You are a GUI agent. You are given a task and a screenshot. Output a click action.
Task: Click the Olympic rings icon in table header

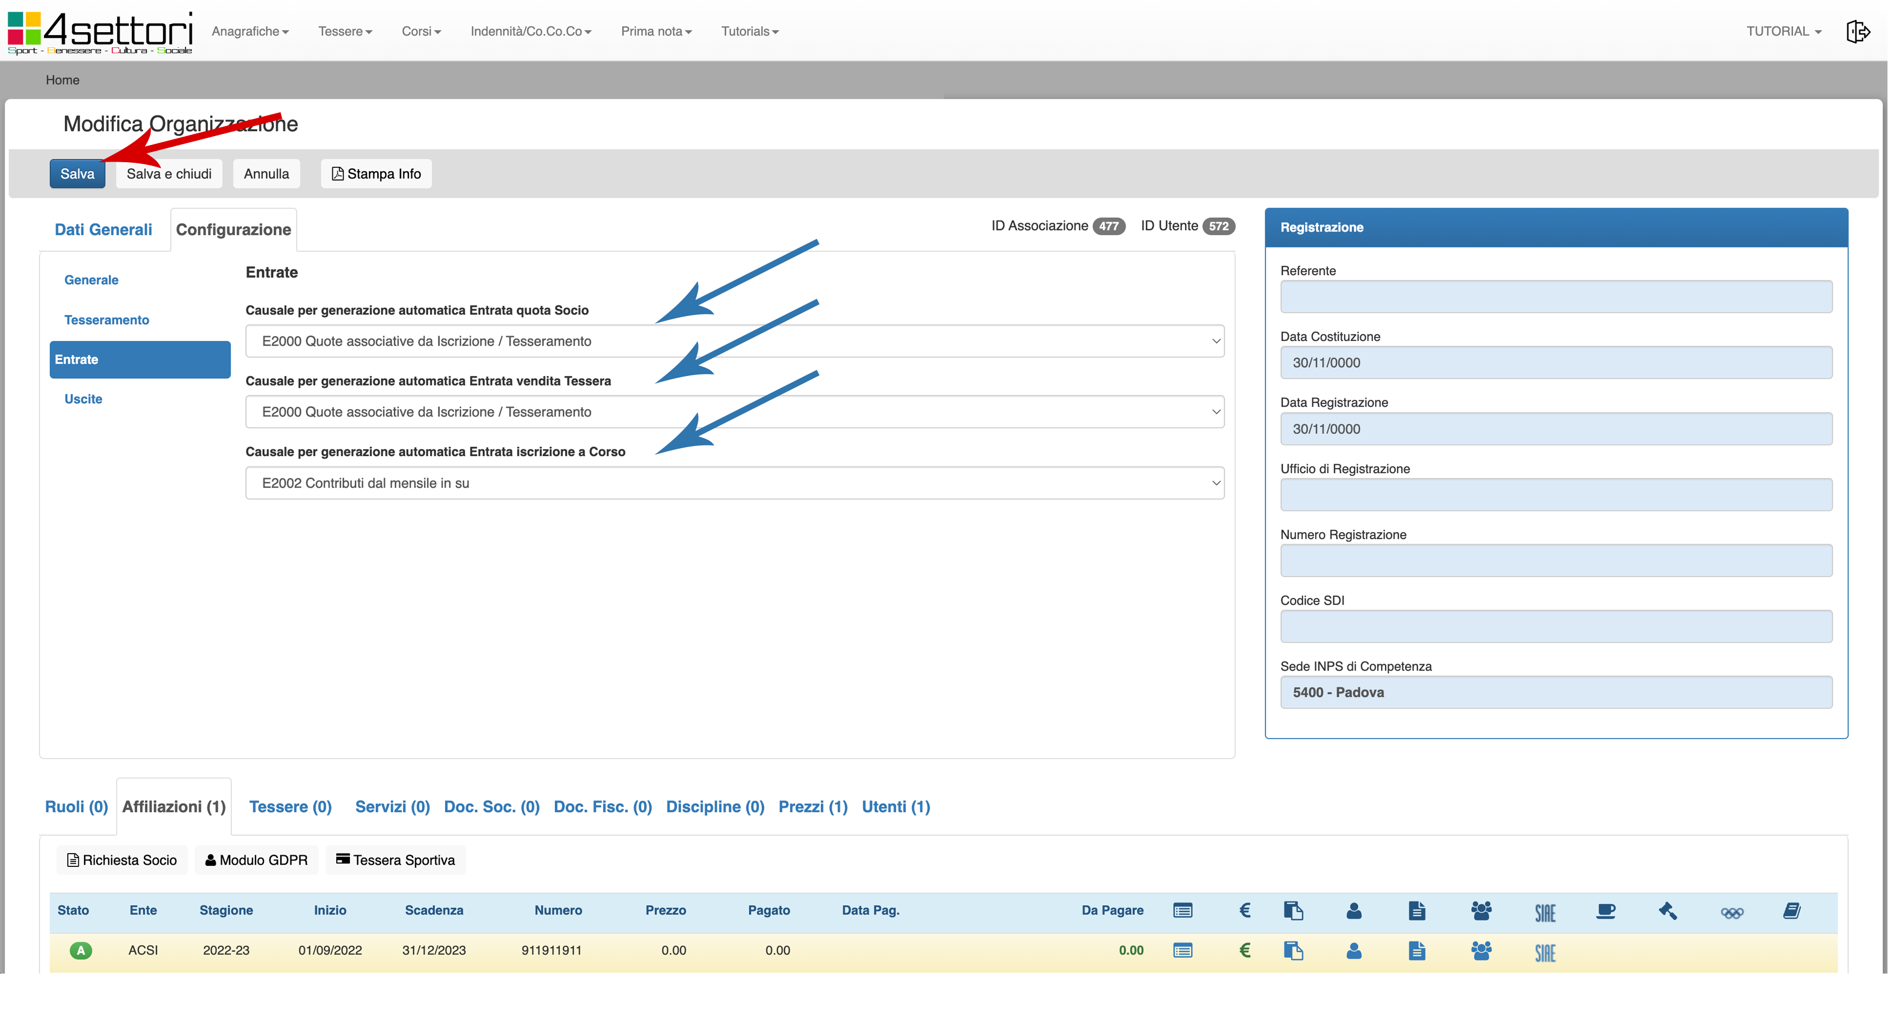(x=1731, y=912)
